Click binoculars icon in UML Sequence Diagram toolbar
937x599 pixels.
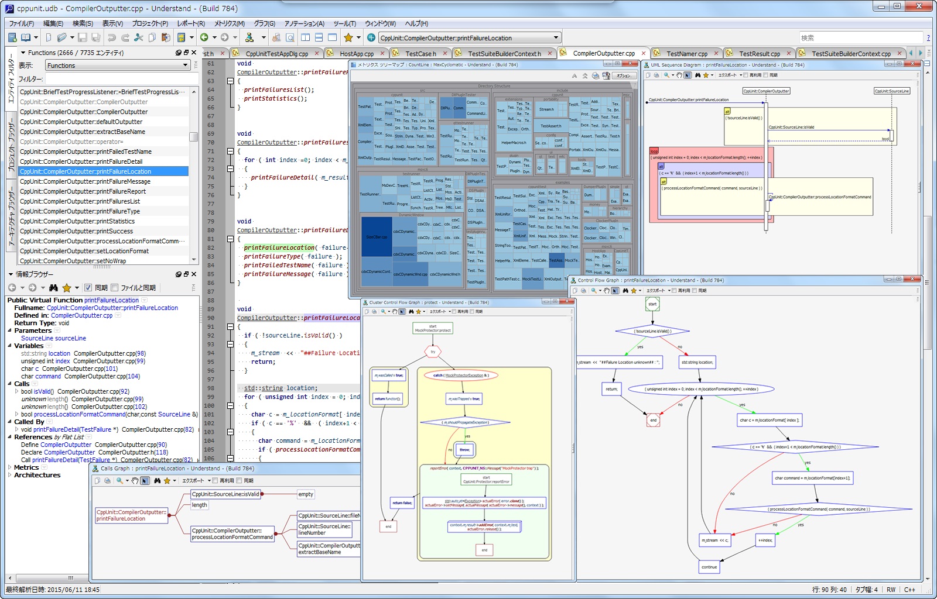coord(698,75)
